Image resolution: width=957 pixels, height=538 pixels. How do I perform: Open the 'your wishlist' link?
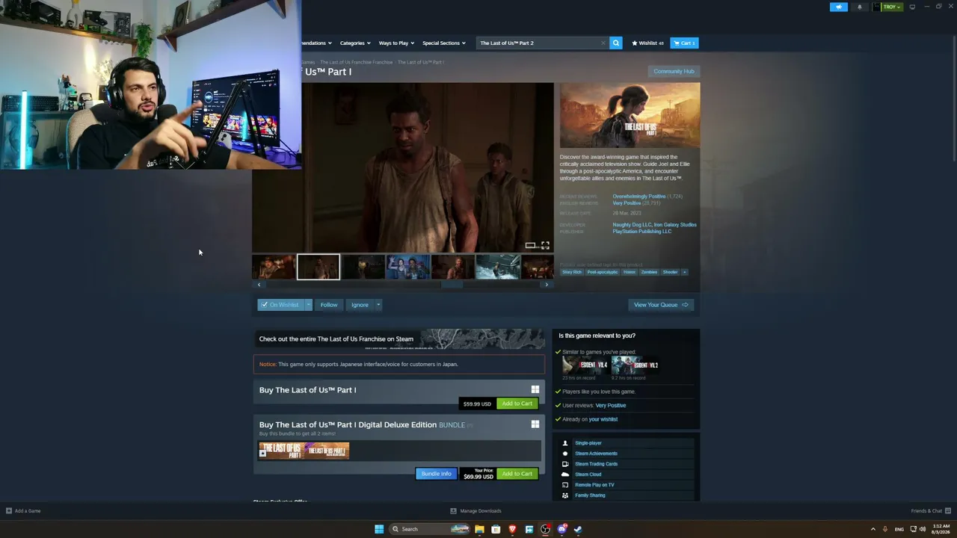pyautogui.click(x=603, y=419)
